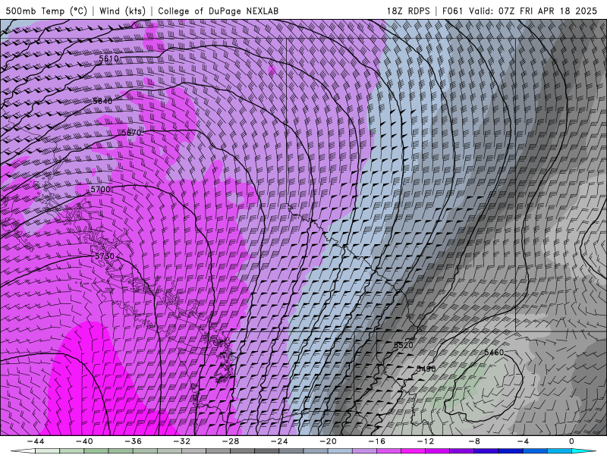This screenshot has height=455, width=607.
Task: Click 'Valid: 07Z FRI APR 18 2025' timestamp
Action: (533, 11)
